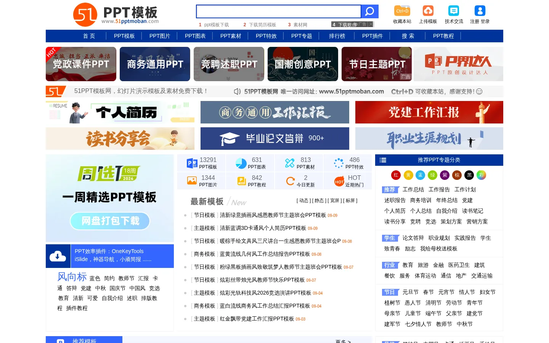Click the 51 PPT模板 site logo
This screenshot has width=549, height=343.
pos(116,15)
